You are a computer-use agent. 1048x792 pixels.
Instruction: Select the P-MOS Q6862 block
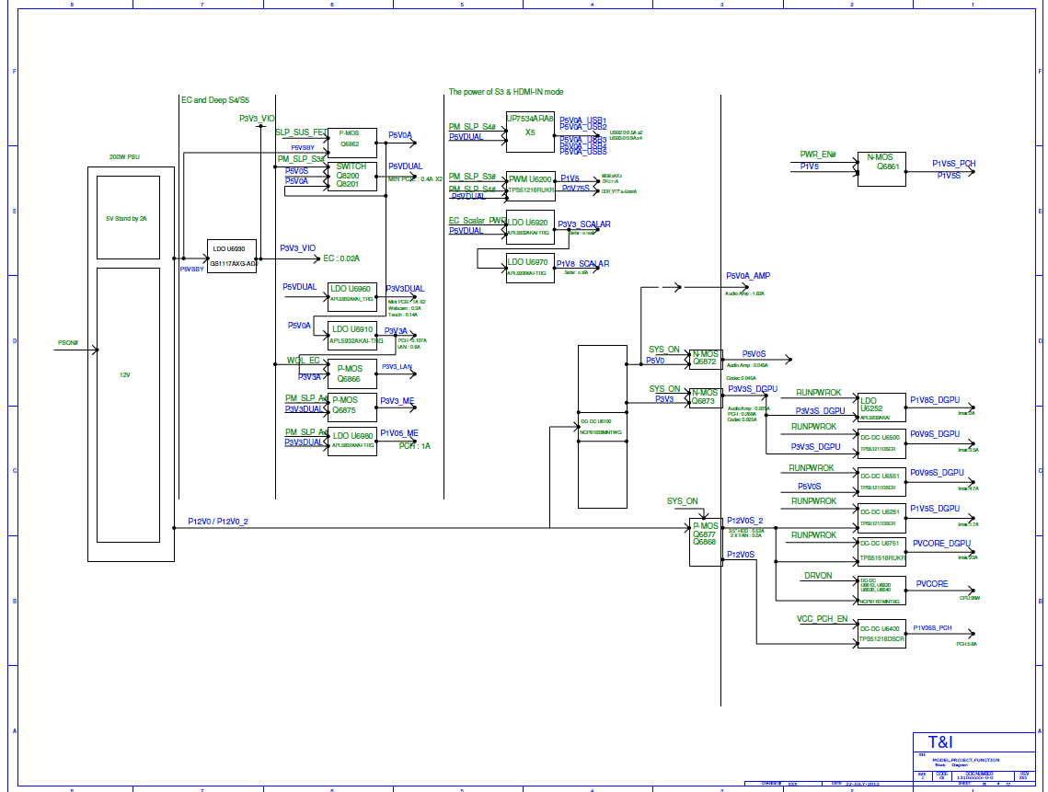pyautogui.click(x=352, y=143)
